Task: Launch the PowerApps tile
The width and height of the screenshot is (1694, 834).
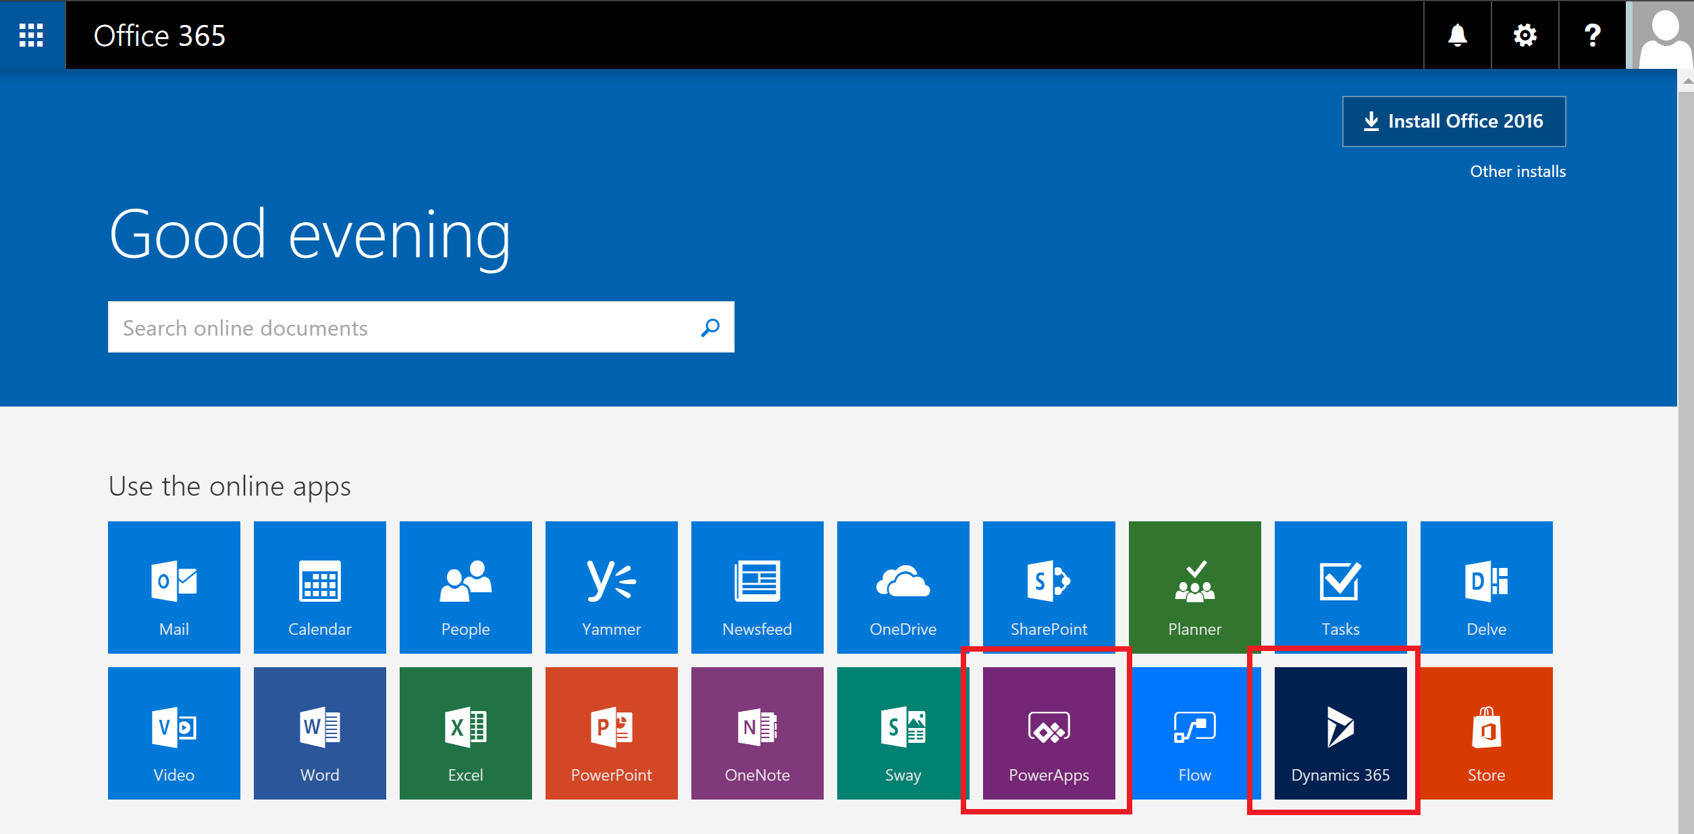Action: (x=1049, y=733)
